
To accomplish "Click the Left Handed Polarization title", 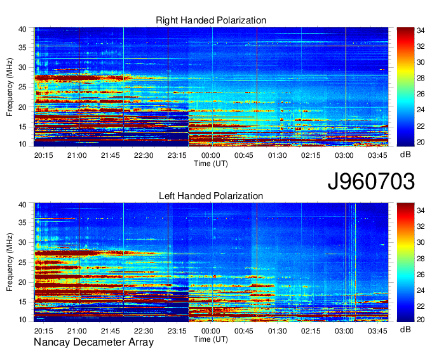I will point(211,196).
